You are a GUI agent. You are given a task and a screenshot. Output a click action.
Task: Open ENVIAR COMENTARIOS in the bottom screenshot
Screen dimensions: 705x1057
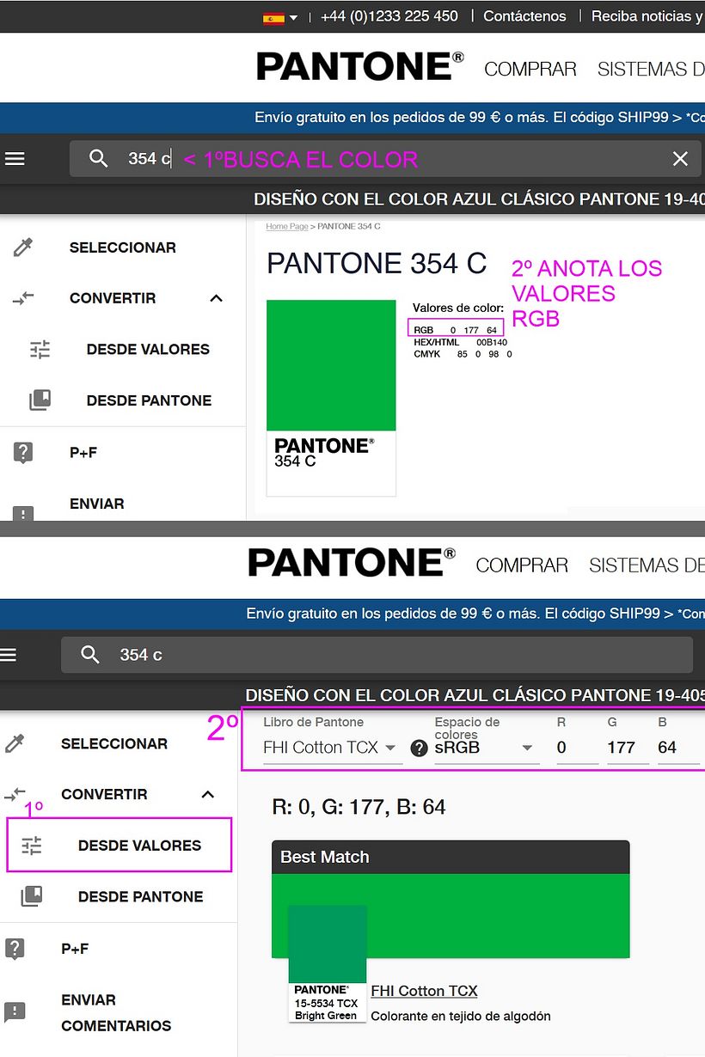116,1012
